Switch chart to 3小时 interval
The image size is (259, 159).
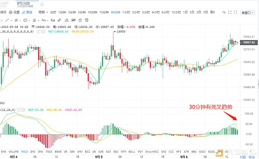click(146, 12)
